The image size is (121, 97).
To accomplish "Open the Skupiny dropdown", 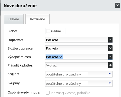I will tap(79, 83).
